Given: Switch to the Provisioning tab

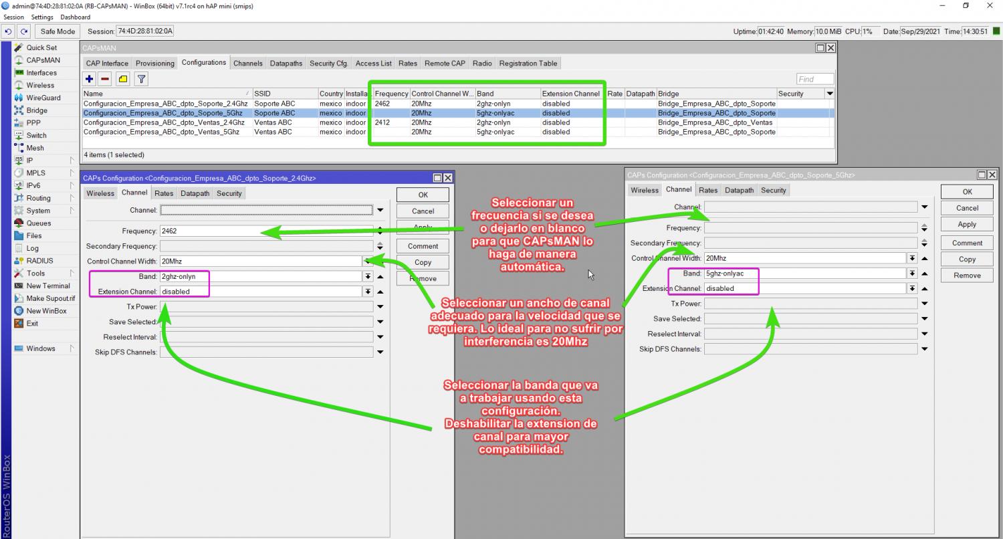Looking at the screenshot, I should click(x=155, y=64).
